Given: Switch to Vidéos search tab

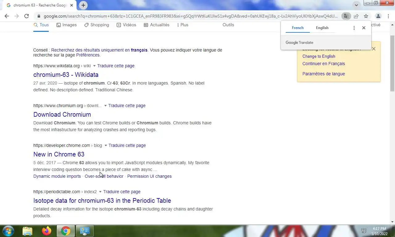Looking at the screenshot, I should click(x=126, y=25).
